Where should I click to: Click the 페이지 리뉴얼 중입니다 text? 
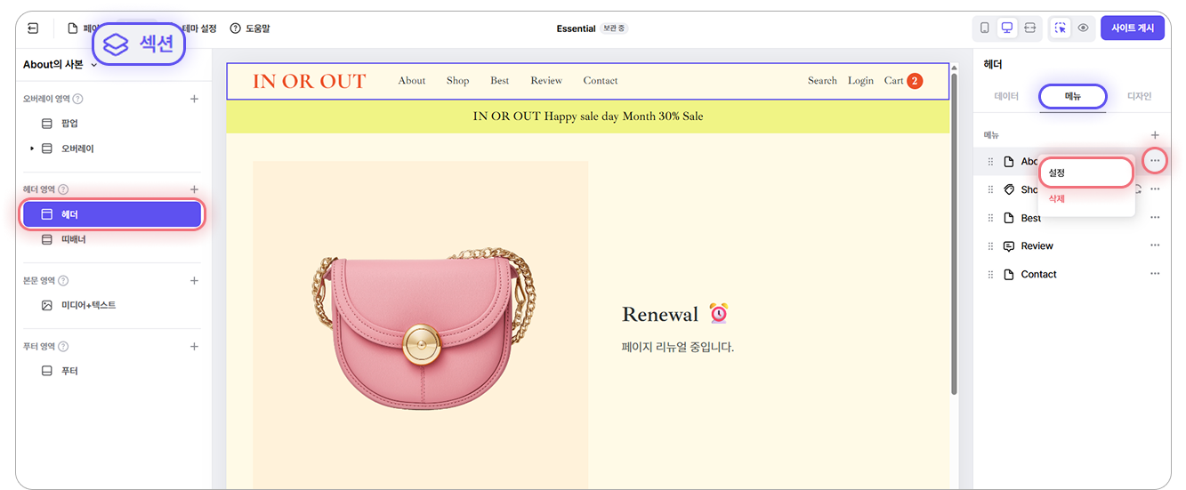coord(678,347)
